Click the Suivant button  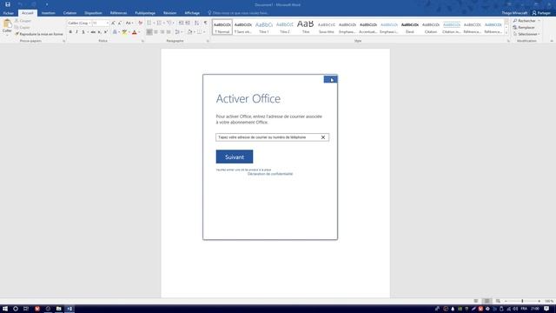click(x=235, y=156)
